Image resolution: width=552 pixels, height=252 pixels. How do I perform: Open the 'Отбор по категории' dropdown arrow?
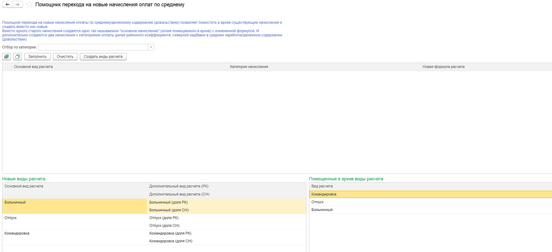click(x=151, y=47)
